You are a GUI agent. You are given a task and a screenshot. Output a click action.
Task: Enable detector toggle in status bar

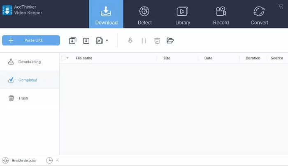(x=19, y=160)
